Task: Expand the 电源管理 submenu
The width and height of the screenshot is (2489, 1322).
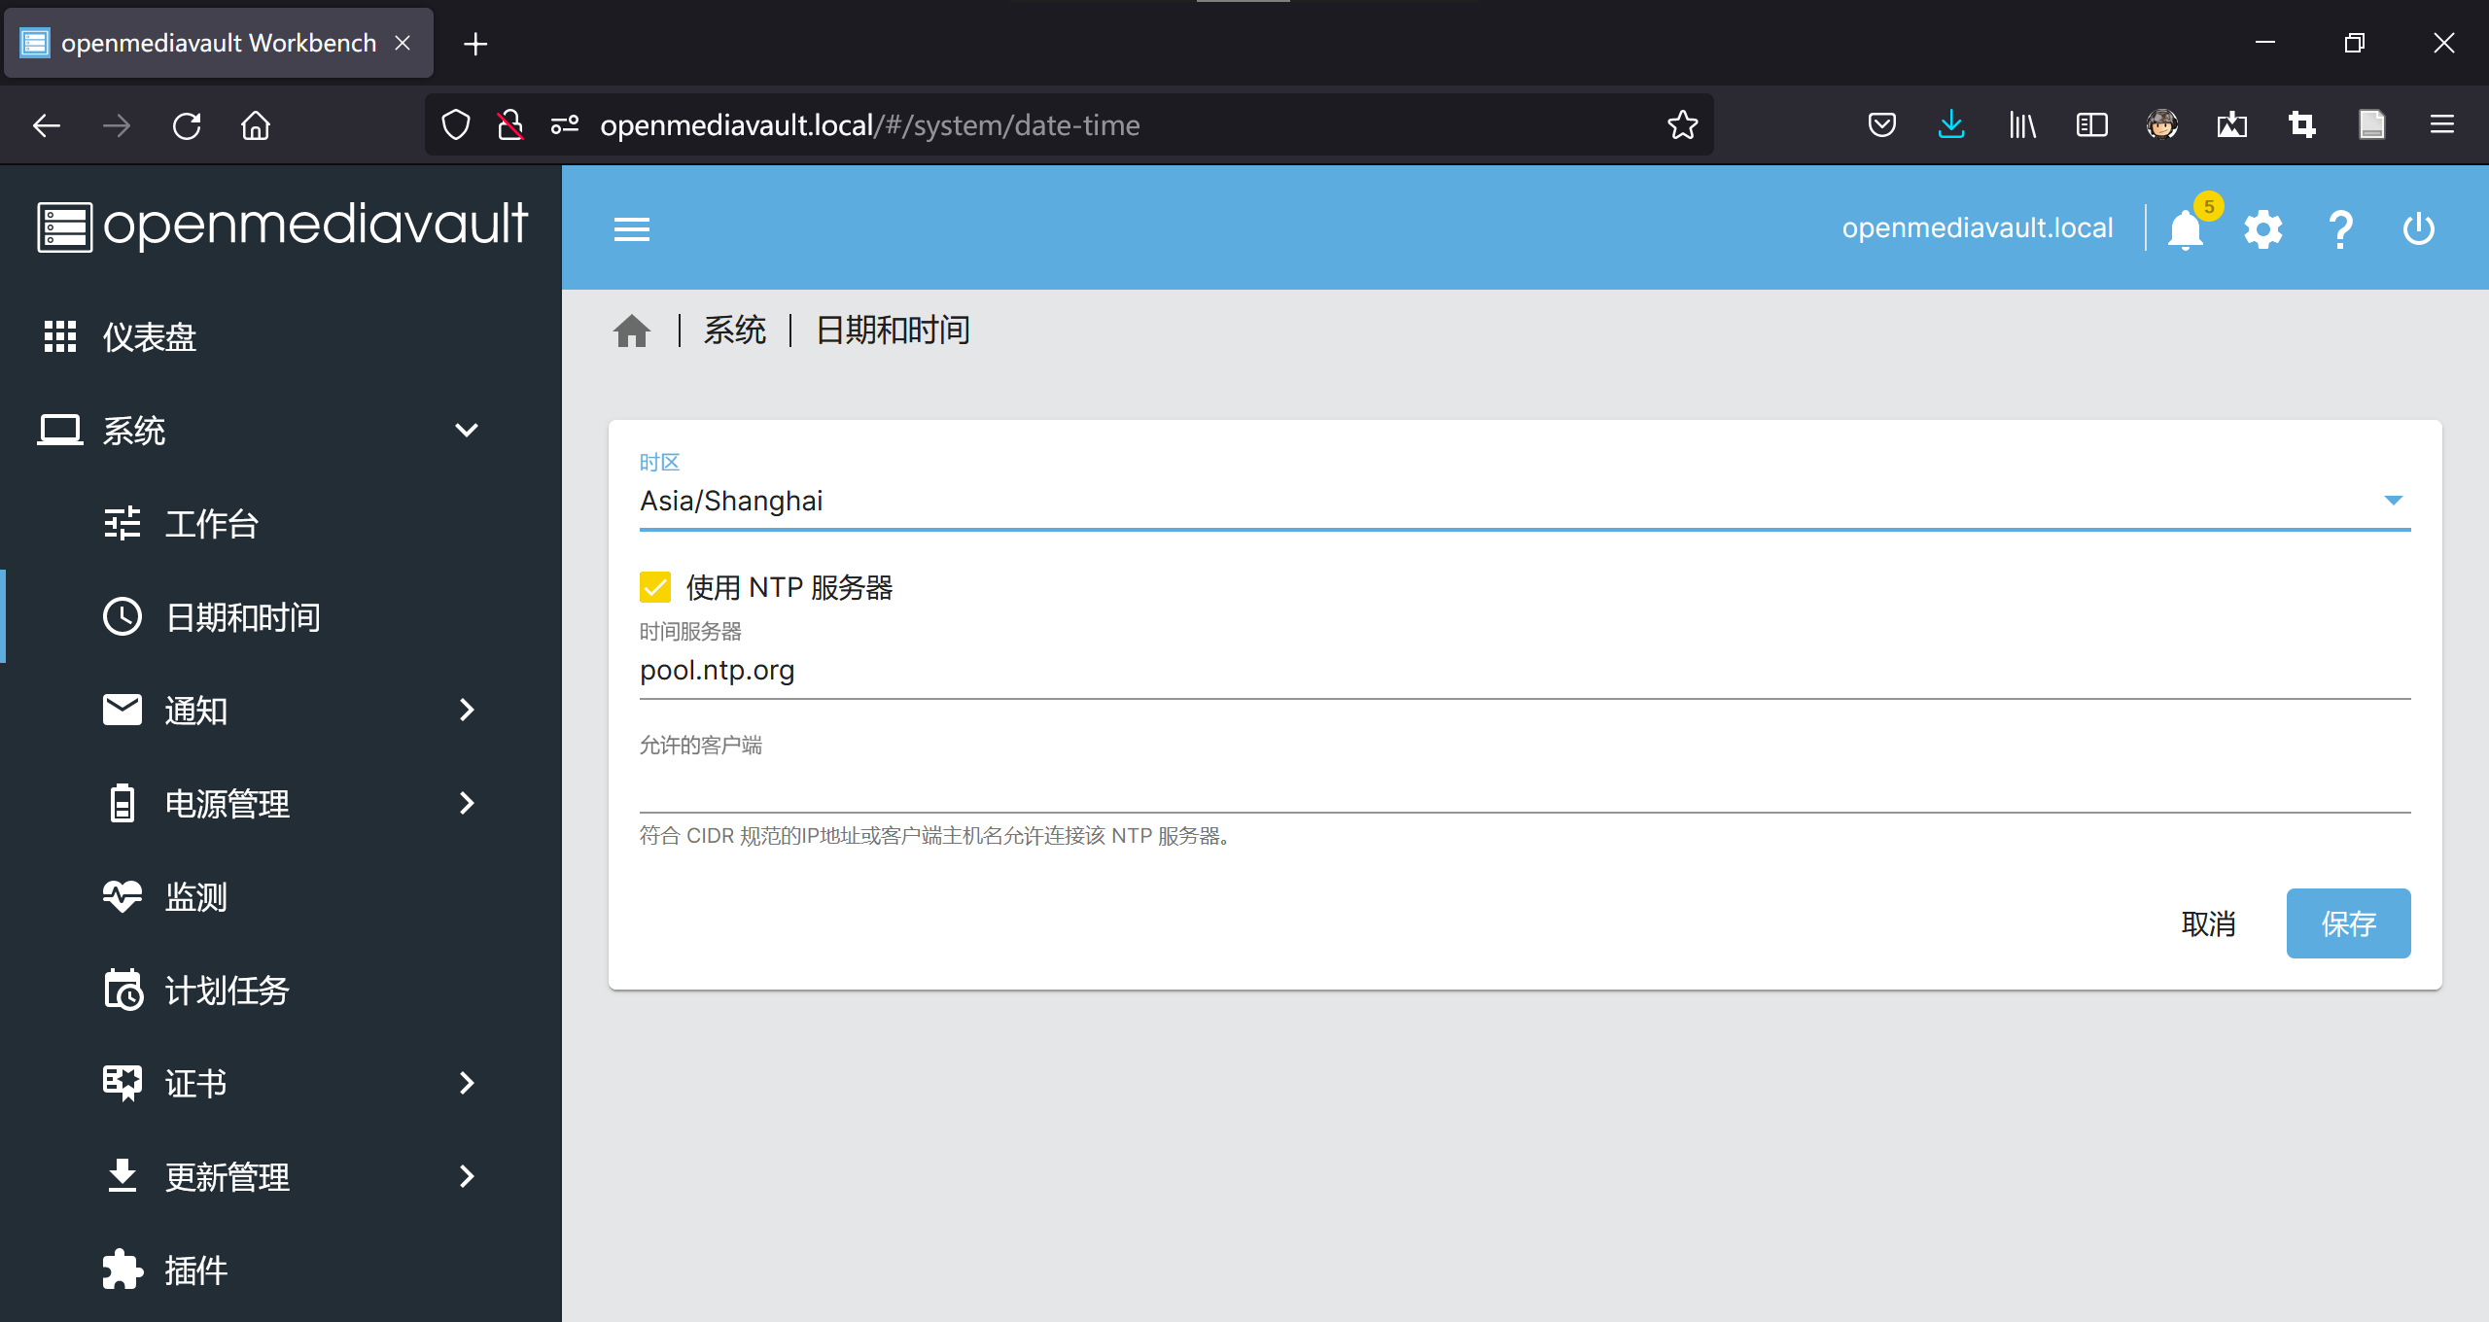Action: click(467, 803)
